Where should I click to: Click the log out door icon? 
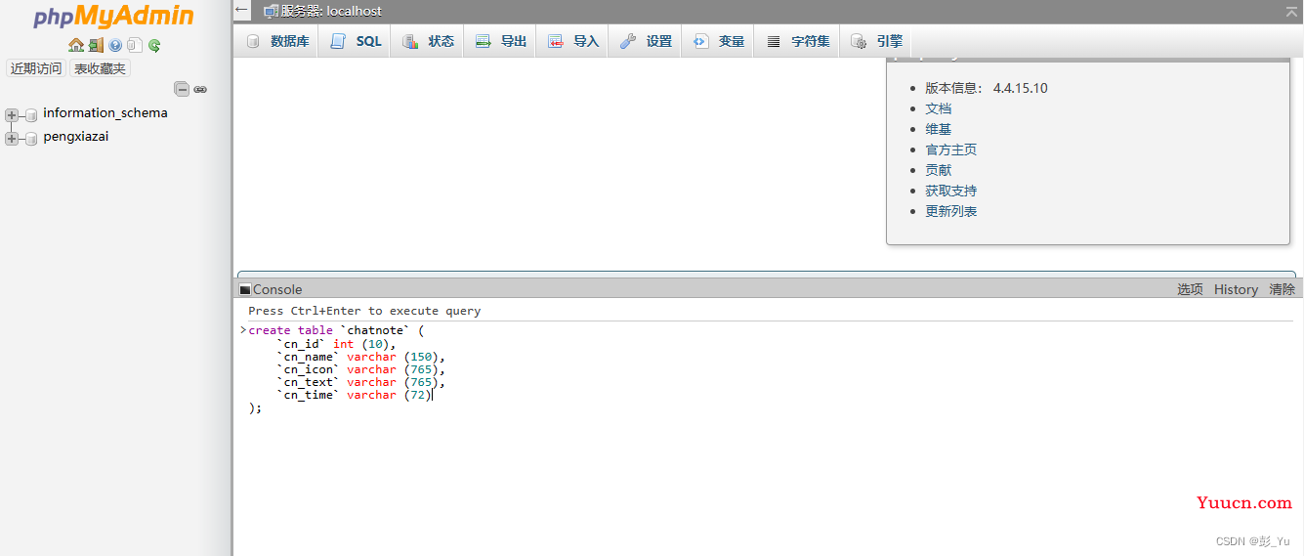(96, 45)
